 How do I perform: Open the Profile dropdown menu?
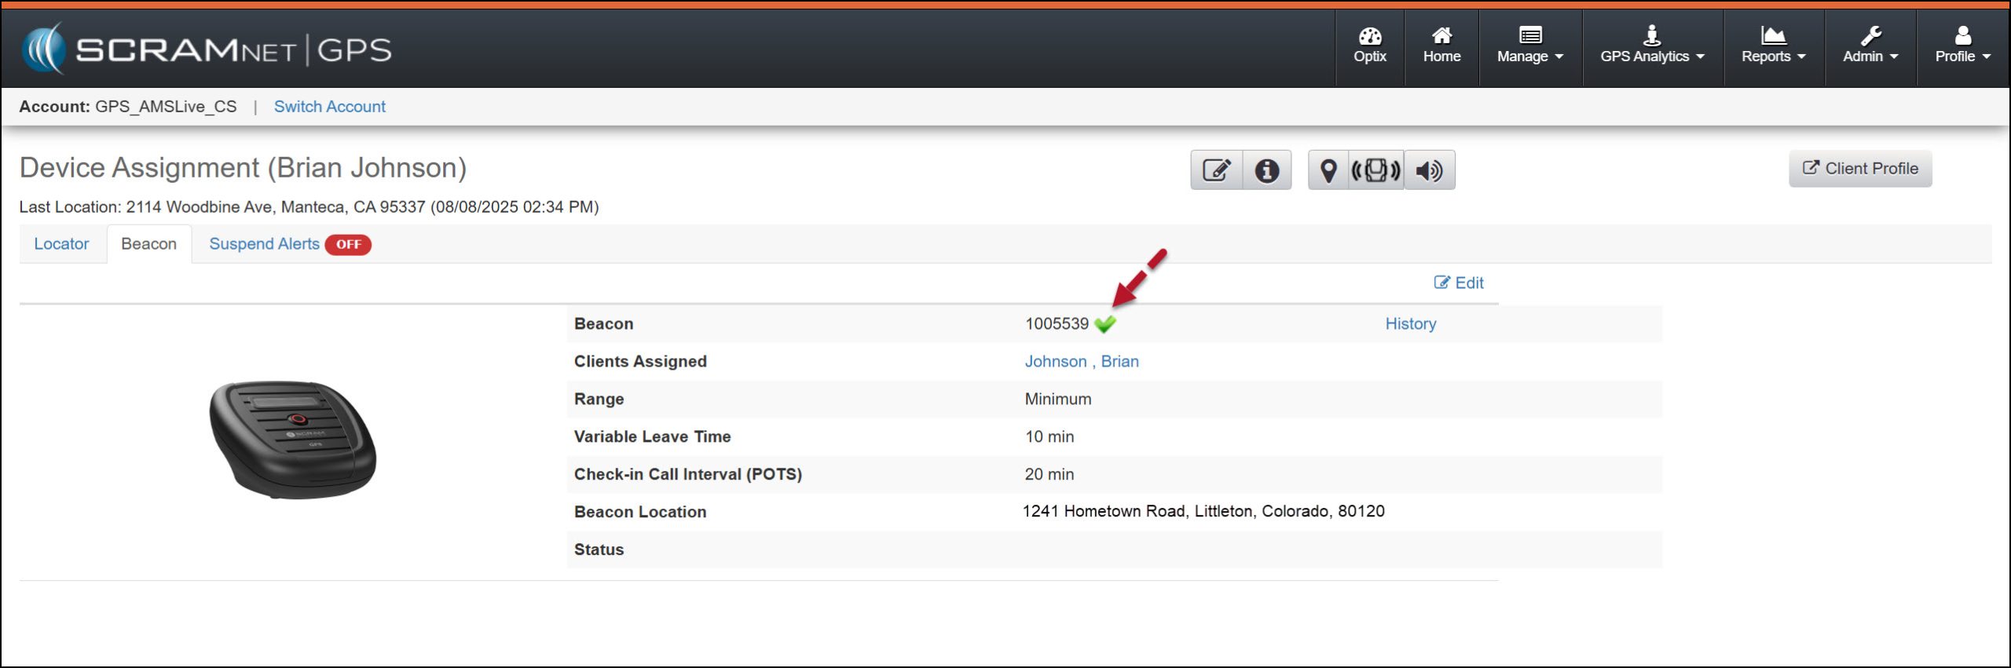[1962, 46]
